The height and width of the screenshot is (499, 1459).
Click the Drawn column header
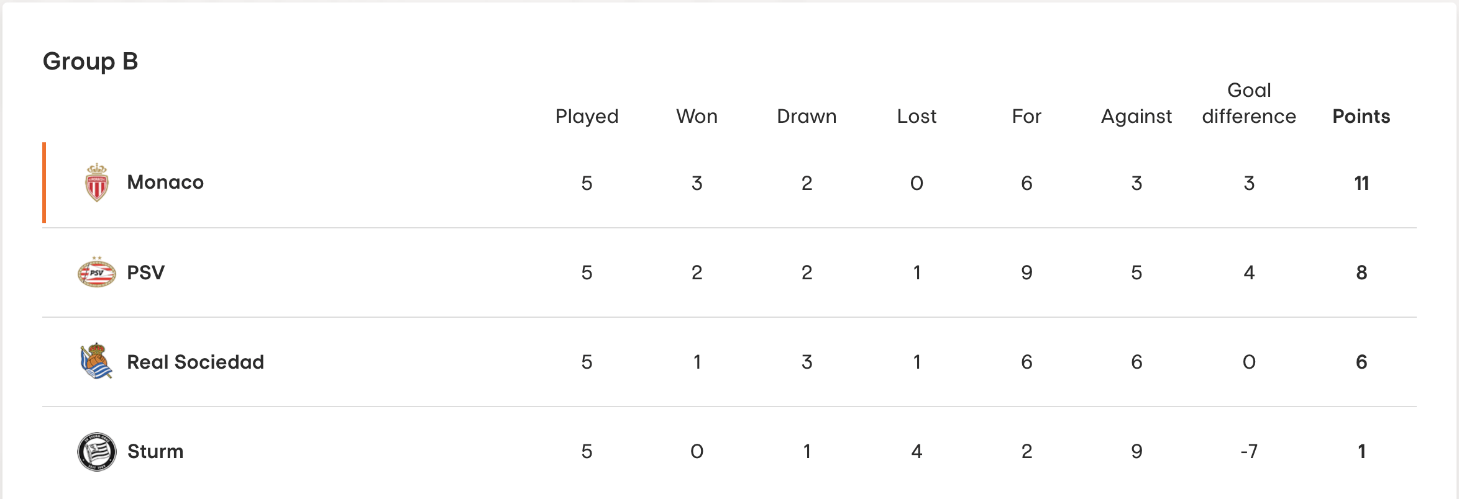[807, 117]
